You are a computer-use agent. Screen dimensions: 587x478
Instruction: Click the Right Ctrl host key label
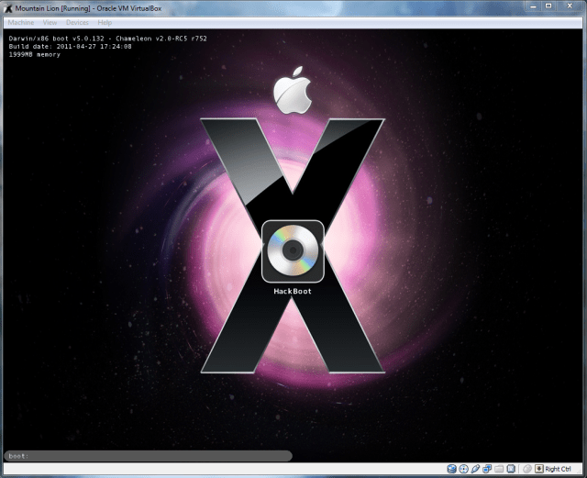pyautogui.click(x=559, y=470)
